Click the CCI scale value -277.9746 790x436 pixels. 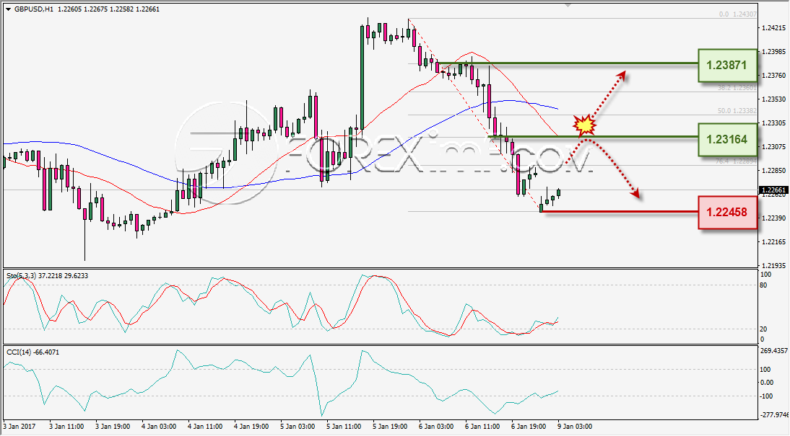click(773, 415)
